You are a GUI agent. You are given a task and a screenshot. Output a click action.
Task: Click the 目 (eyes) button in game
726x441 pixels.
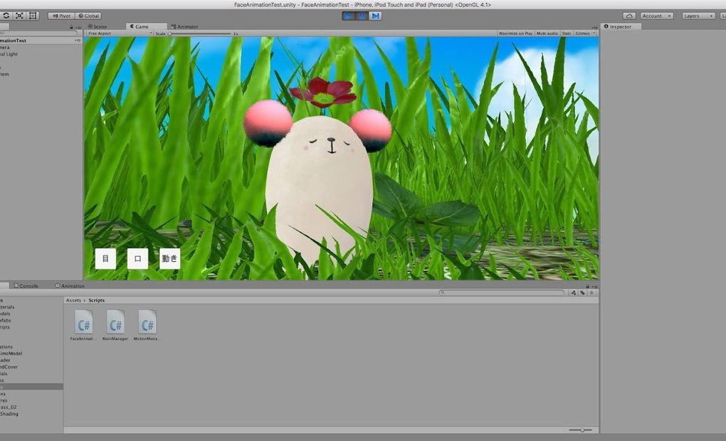(105, 259)
